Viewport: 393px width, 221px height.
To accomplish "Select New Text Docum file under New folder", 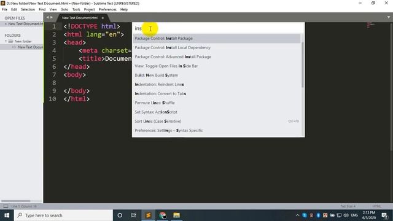I will 30,47.
